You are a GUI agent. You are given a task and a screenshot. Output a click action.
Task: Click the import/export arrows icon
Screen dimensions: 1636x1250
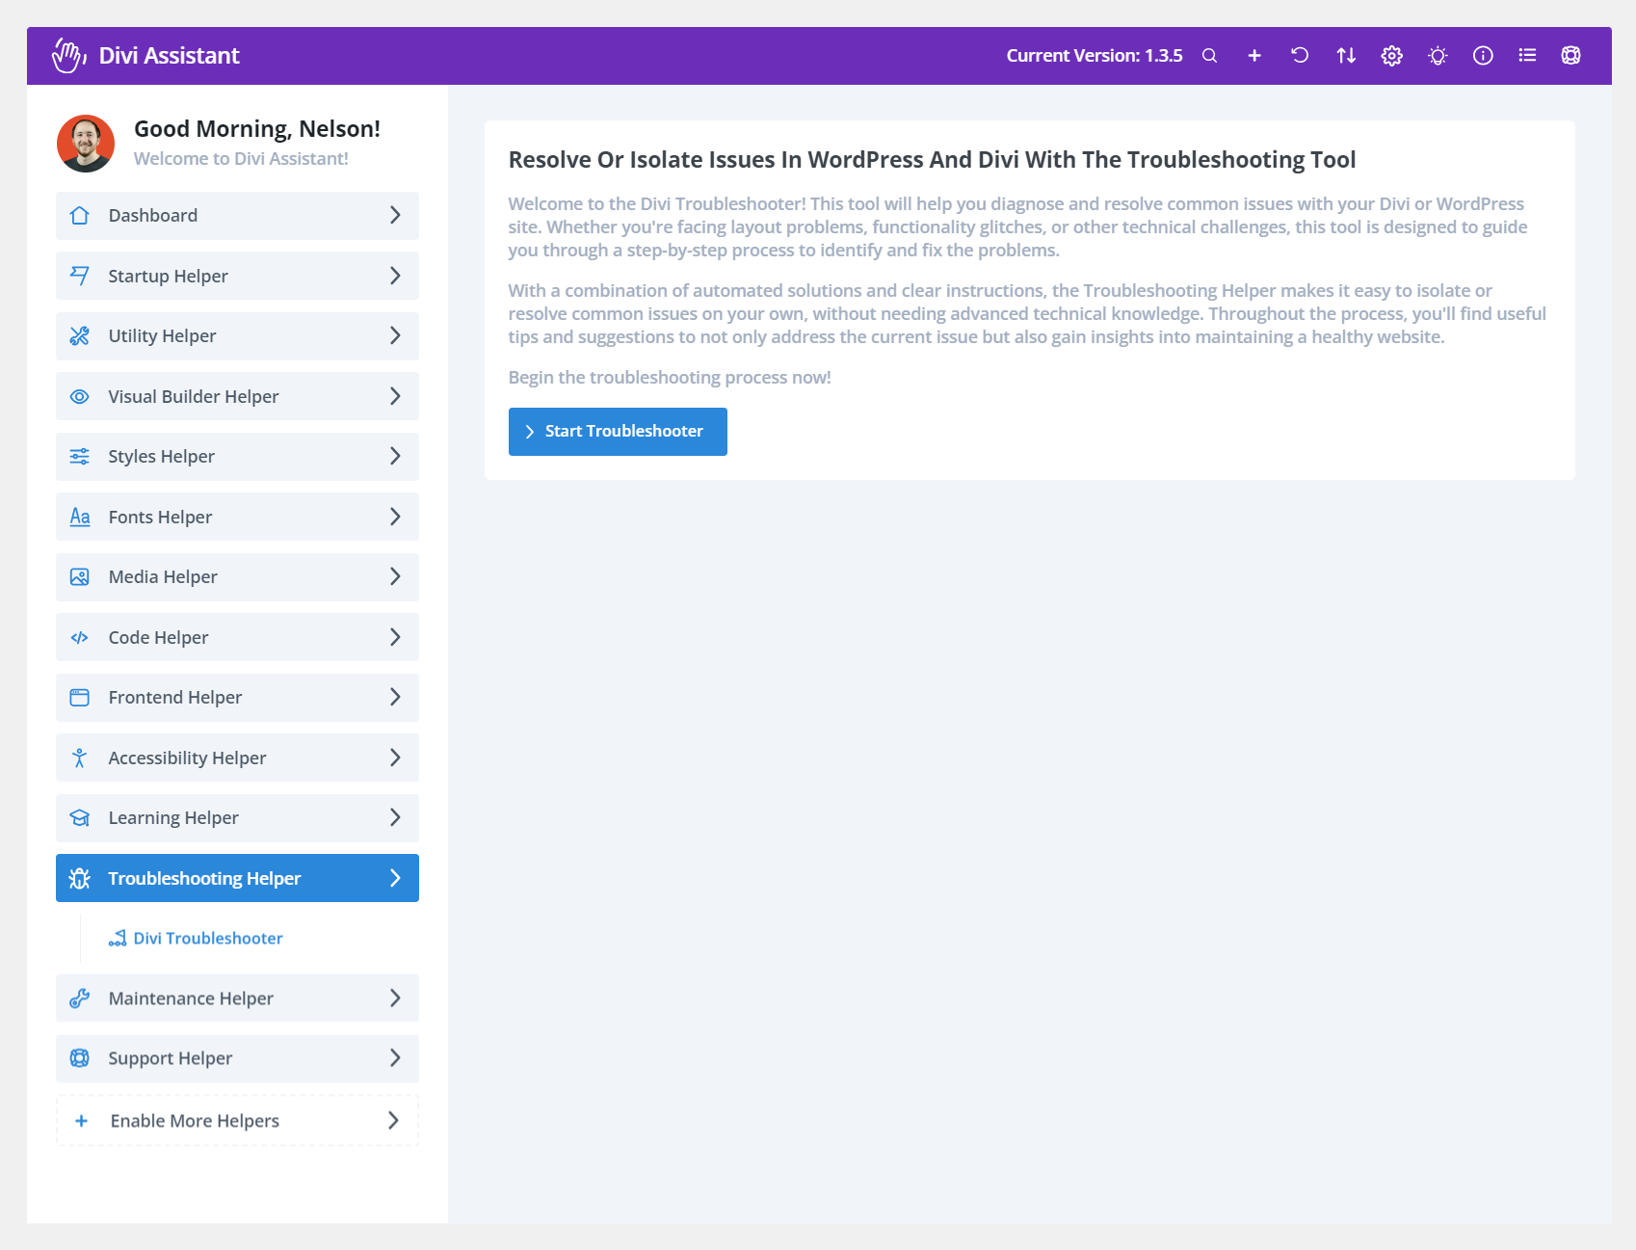click(x=1346, y=56)
